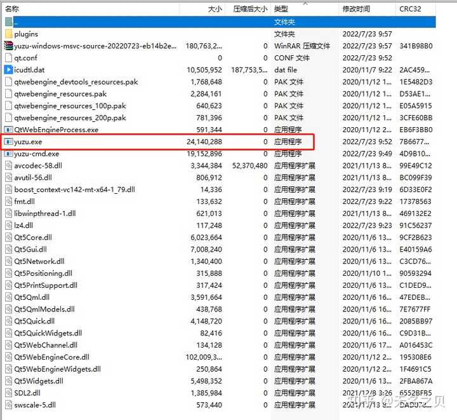This screenshot has height=420, width=457.
Task: Click the fmt.dll file icon
Action: coord(9,201)
